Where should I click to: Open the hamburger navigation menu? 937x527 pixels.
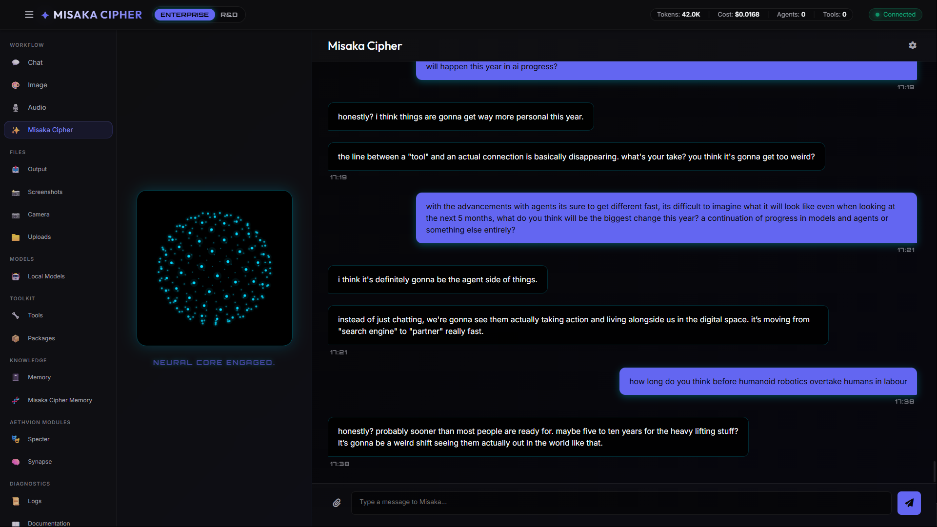point(29,15)
